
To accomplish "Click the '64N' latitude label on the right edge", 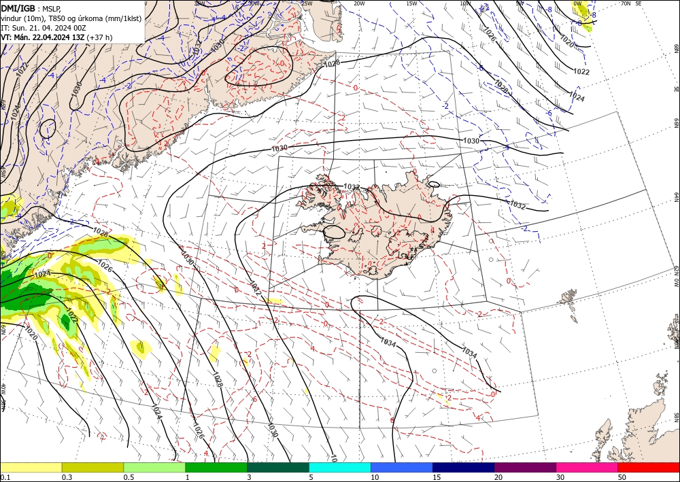I will tap(676, 197).
